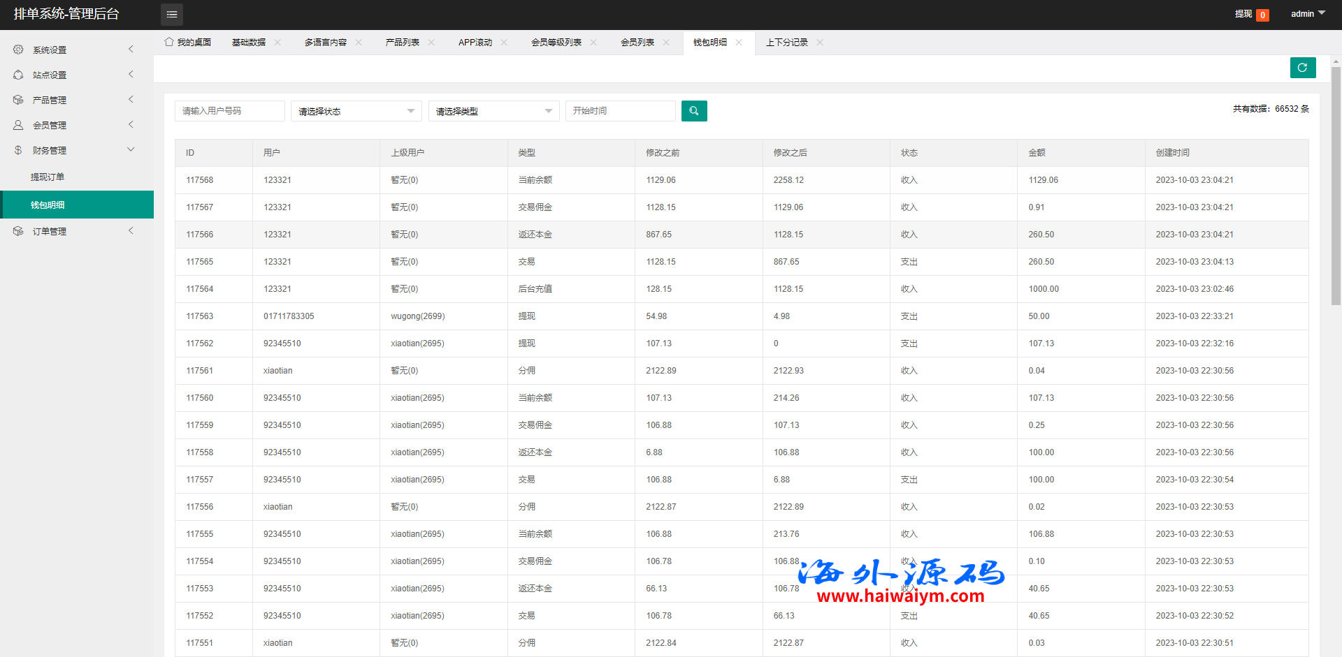1342x657 pixels.
Task: Click the 财务管理 dollar icon
Action: coord(18,150)
